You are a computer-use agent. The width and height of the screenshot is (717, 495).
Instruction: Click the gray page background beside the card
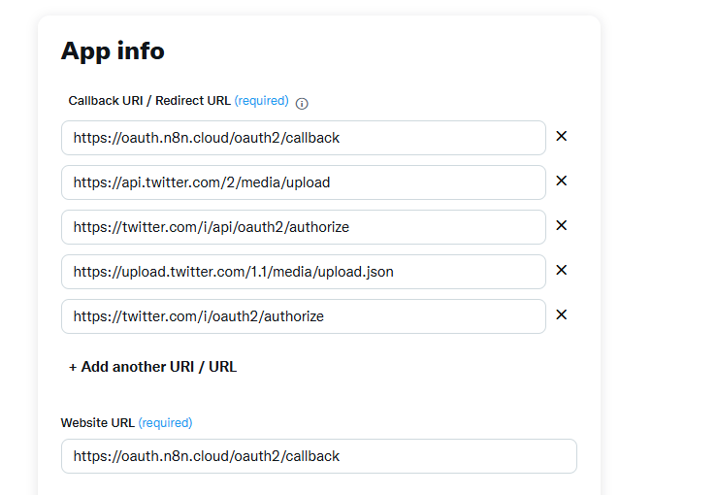(659, 247)
